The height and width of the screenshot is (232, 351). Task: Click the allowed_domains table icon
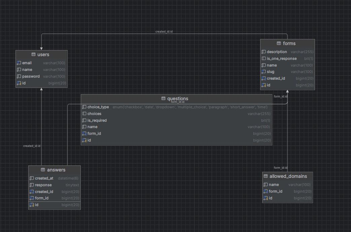(266, 176)
